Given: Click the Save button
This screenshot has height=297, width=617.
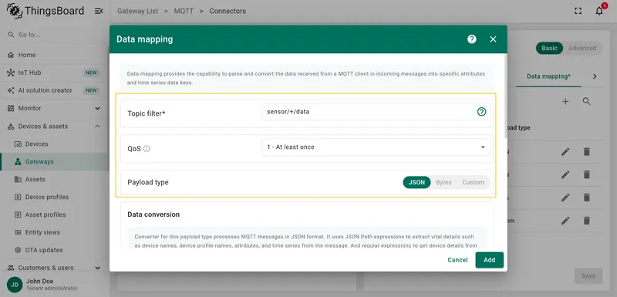Looking at the screenshot, I should pos(588,275).
